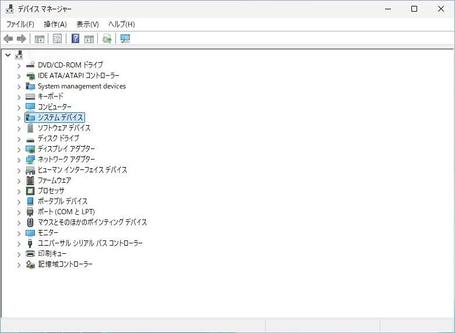Select the ファームウェア label

point(54,180)
